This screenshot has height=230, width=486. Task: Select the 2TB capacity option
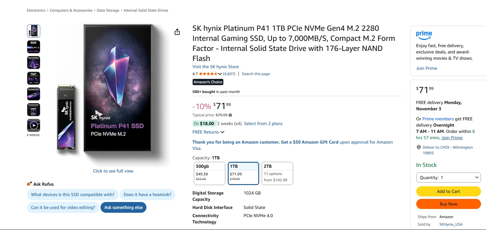(x=277, y=173)
